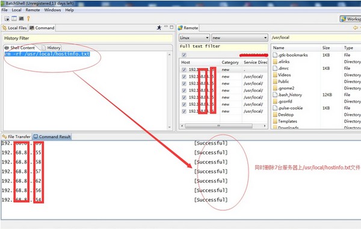This screenshot has height=229, width=361.
Task: Click the rm -rf command text in shell editor
Action: (47, 54)
